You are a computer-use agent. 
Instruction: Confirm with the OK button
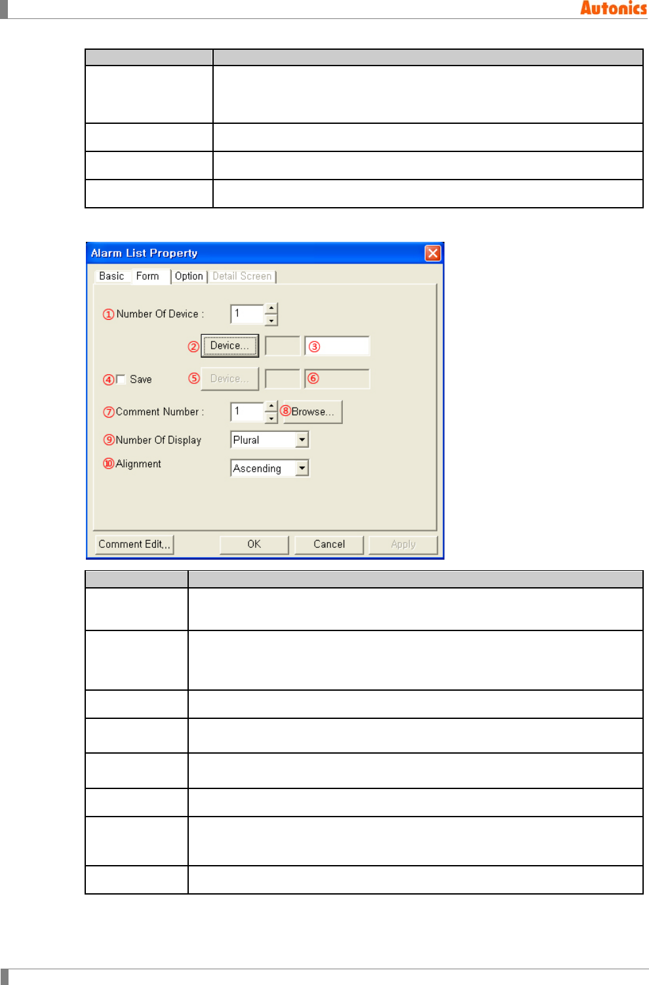[x=254, y=545]
